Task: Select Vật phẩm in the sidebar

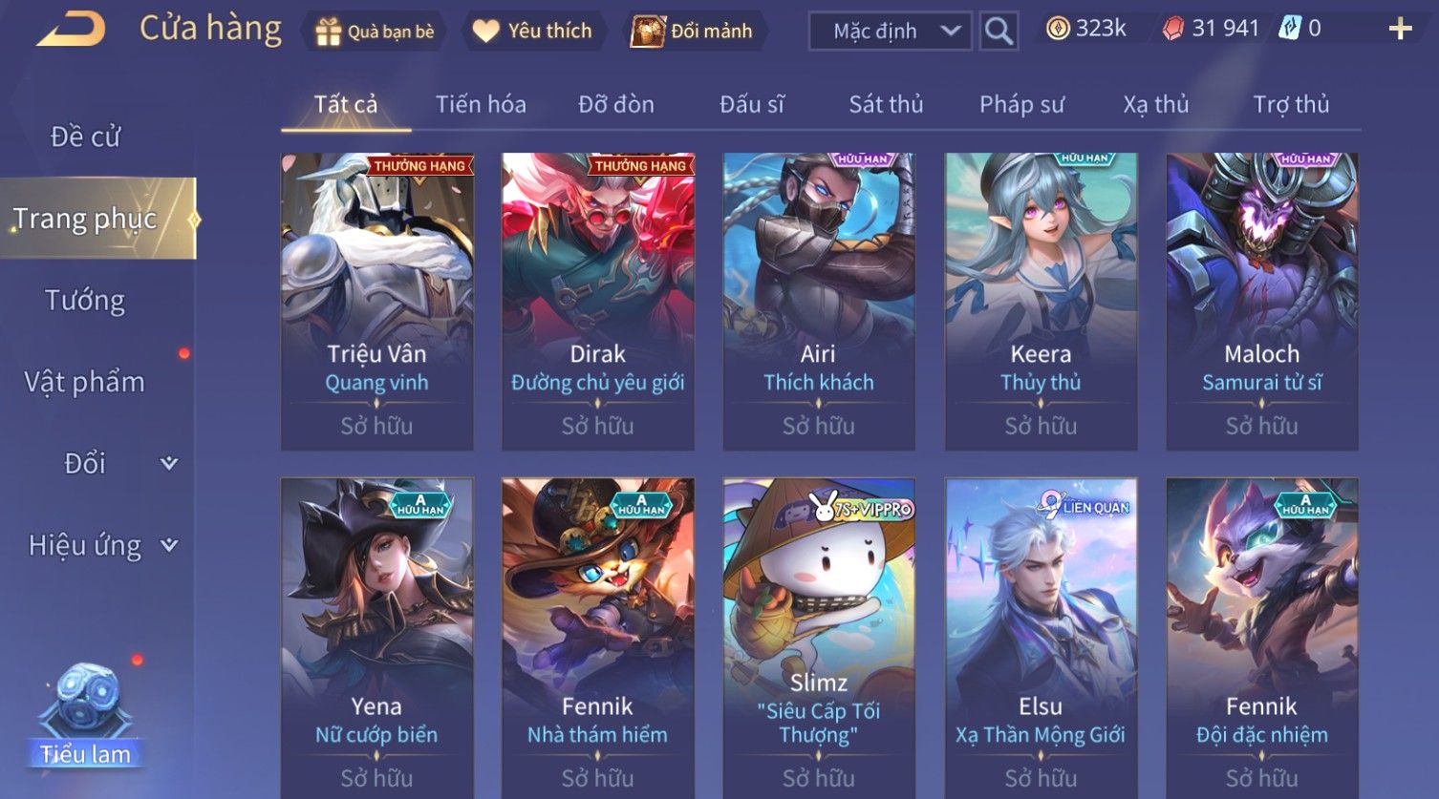Action: pos(85,382)
